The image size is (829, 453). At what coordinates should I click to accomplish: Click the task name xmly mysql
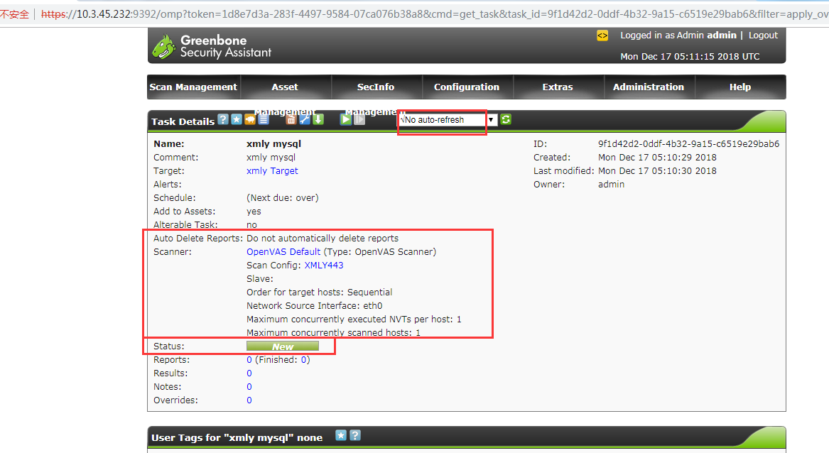tap(274, 143)
